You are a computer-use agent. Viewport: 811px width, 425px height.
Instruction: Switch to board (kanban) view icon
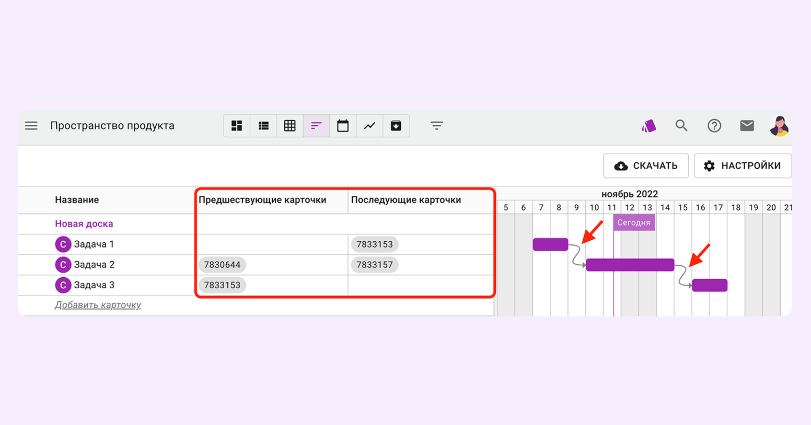[237, 126]
